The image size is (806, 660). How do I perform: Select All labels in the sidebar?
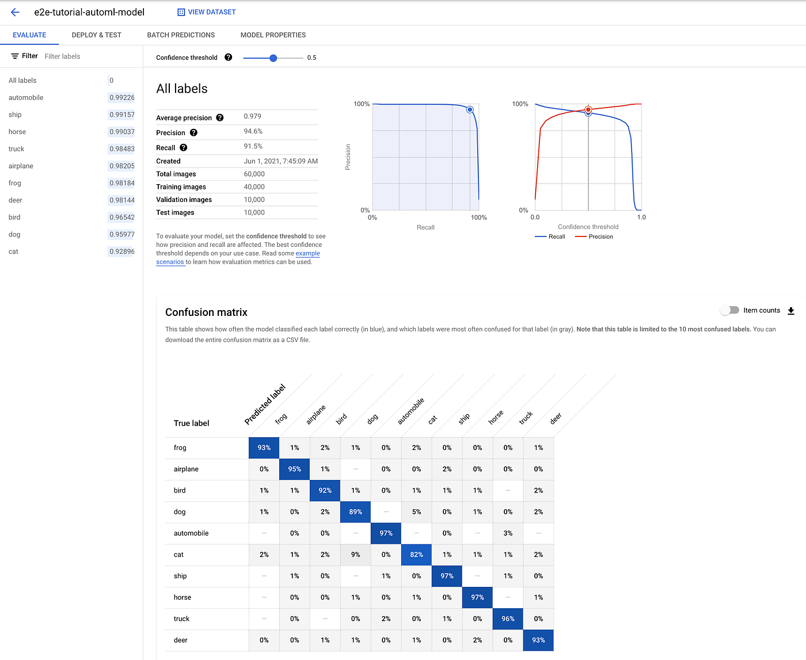coord(71,81)
